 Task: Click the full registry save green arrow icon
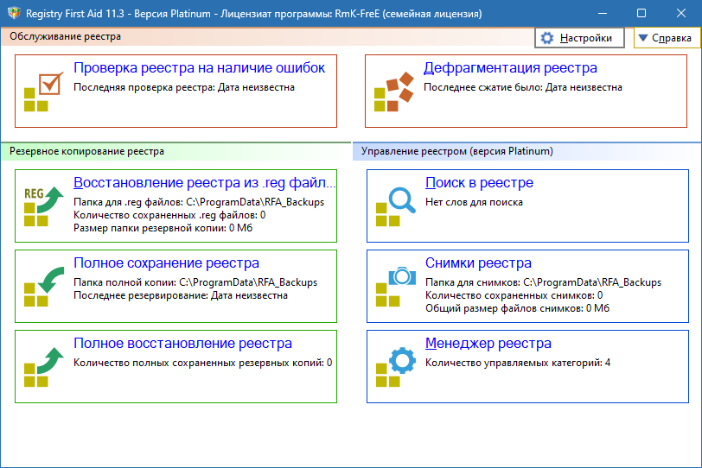(43, 287)
